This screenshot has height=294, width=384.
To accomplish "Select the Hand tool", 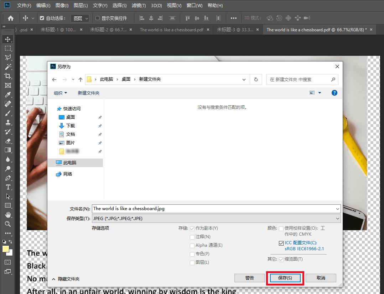I will (x=8, y=215).
